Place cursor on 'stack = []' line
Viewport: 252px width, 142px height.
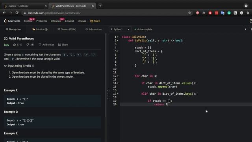point(143,48)
